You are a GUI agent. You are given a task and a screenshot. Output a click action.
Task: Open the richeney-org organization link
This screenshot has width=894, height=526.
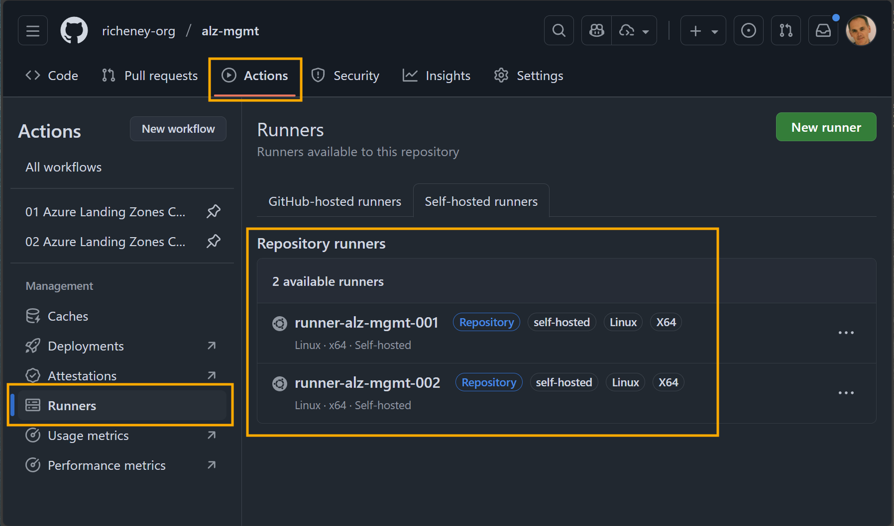click(139, 30)
